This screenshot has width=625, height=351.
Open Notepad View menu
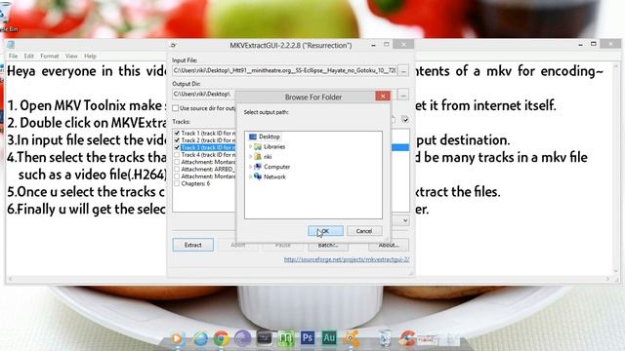click(x=71, y=57)
